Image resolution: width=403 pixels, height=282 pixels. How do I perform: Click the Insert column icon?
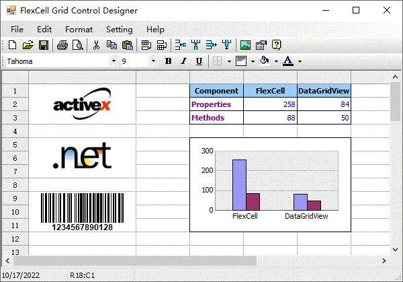pos(196,45)
